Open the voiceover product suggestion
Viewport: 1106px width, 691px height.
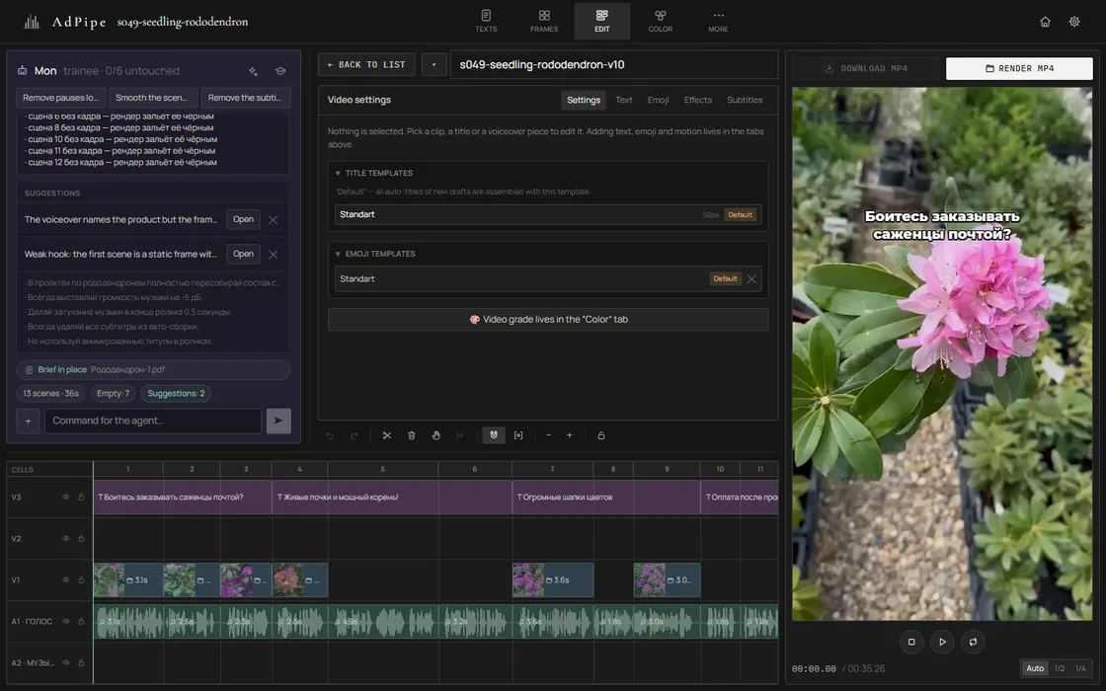click(x=243, y=220)
